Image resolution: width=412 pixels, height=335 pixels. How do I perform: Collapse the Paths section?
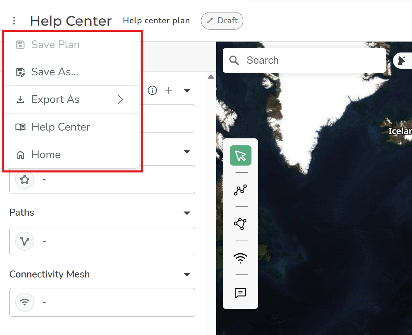point(187,213)
